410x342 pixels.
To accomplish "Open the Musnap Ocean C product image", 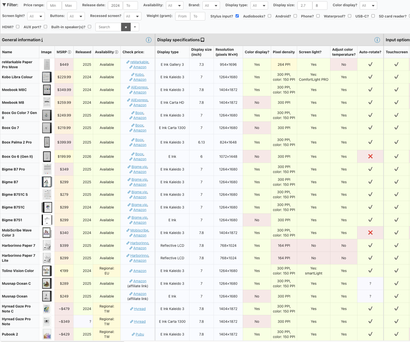I will (x=47, y=283).
